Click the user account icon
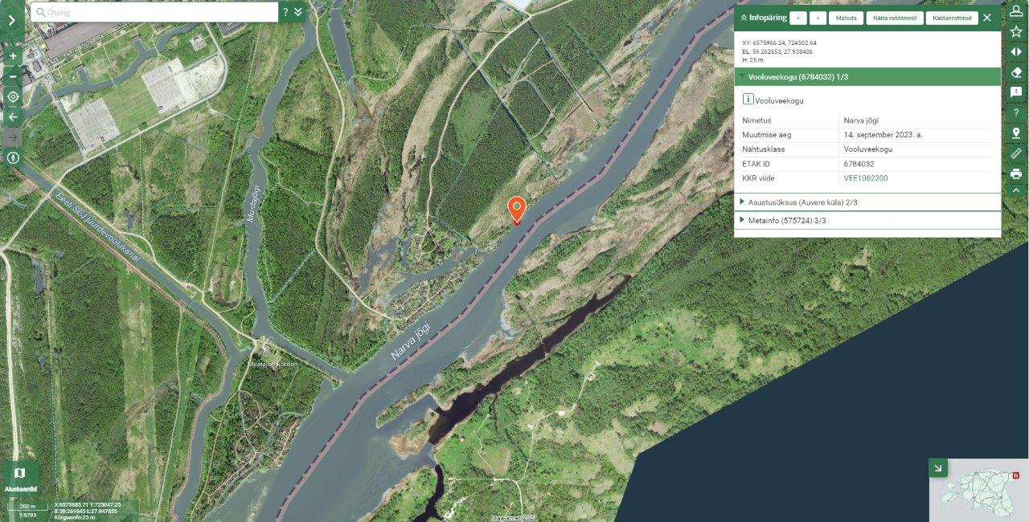 [x=1016, y=11]
